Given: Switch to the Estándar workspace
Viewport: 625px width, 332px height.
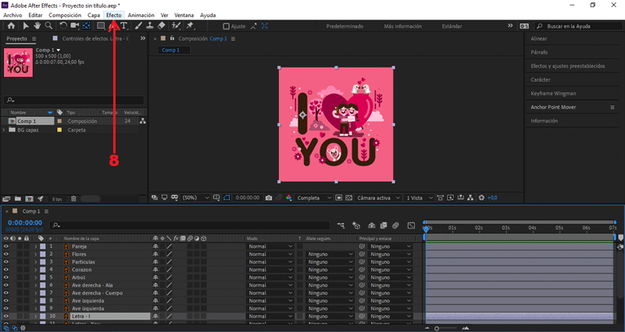Looking at the screenshot, I should [452, 26].
